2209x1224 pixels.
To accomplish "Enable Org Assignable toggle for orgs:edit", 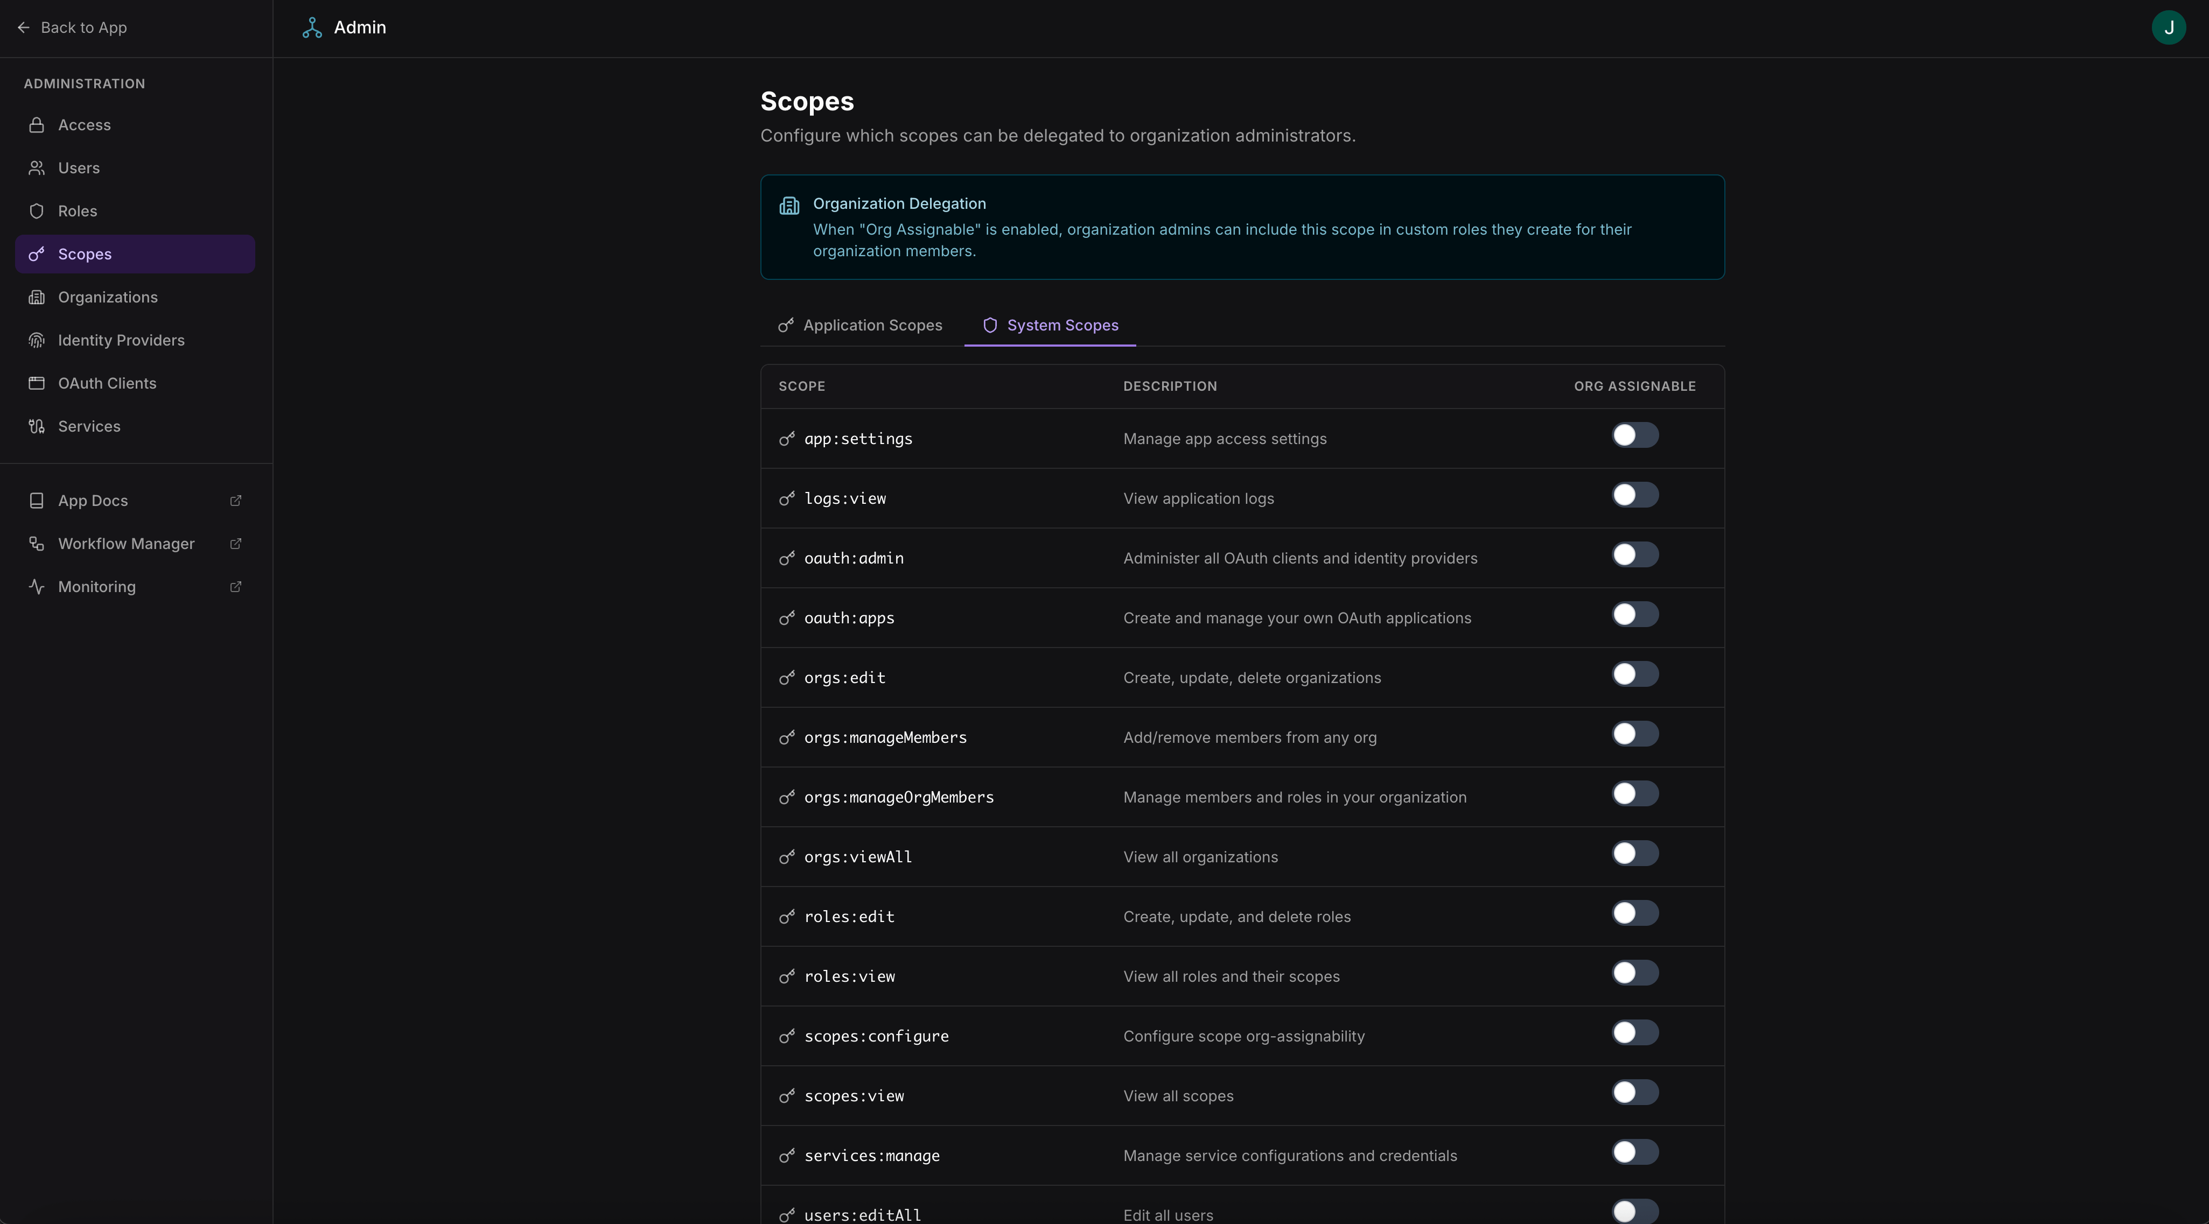I will 1634,674.
